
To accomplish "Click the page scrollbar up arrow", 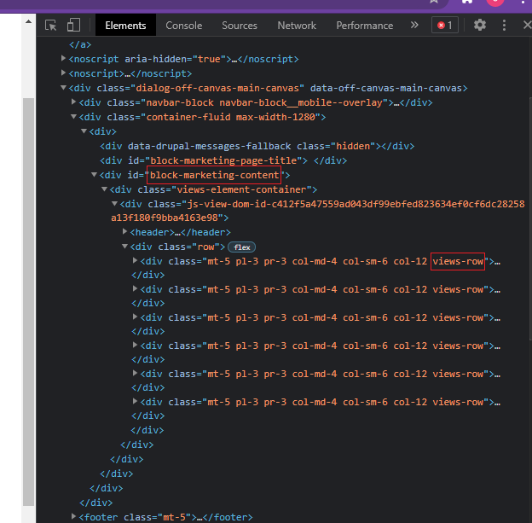I will point(29,21).
